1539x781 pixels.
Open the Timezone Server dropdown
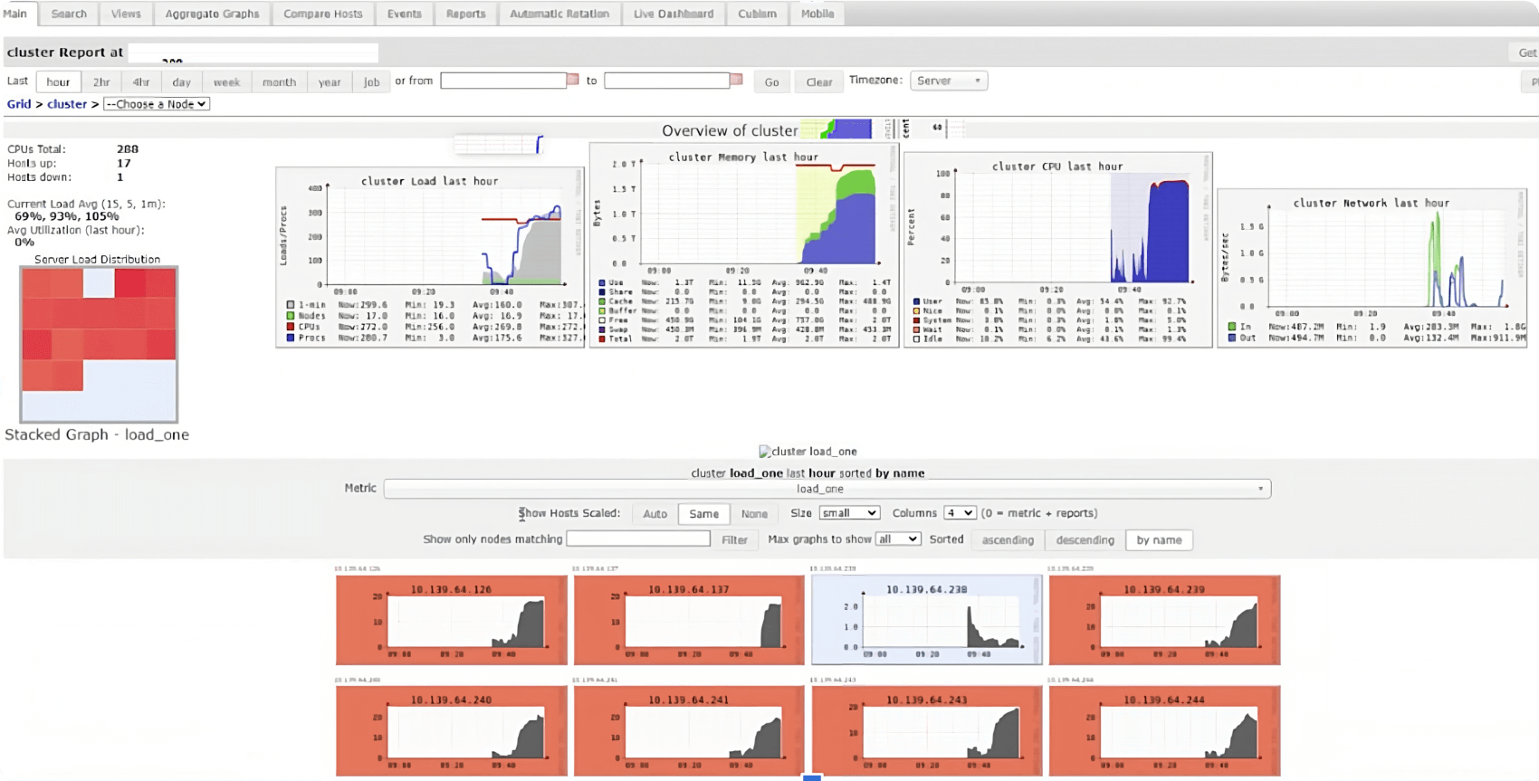pos(948,81)
